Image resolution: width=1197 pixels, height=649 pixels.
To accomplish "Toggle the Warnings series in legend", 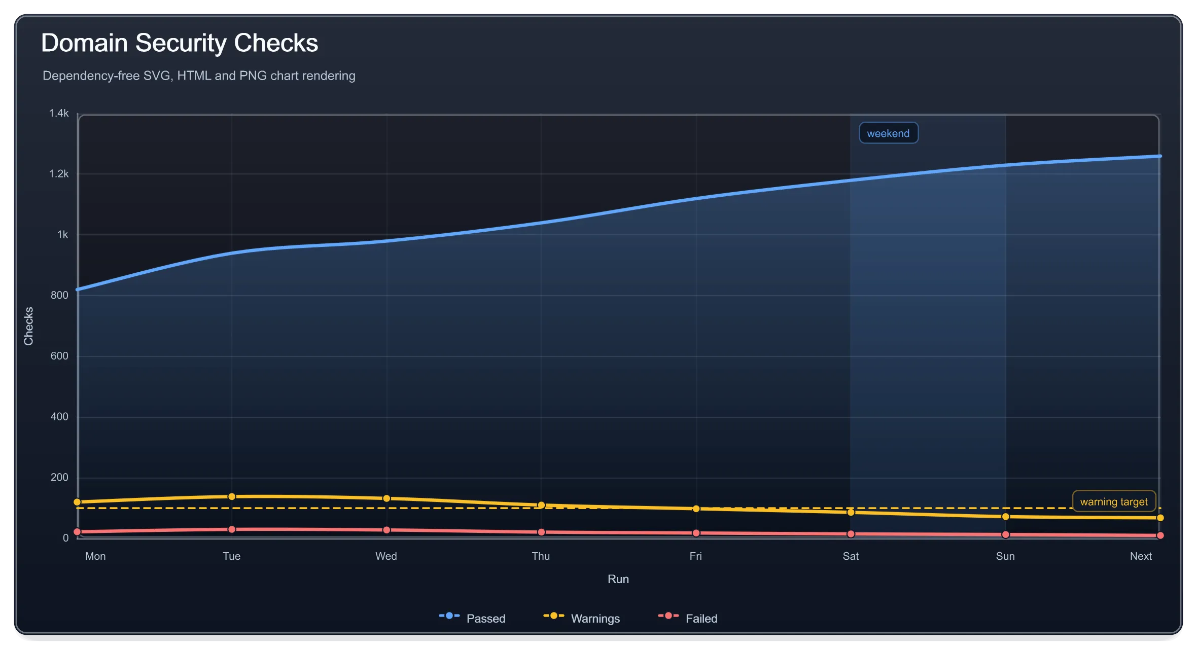I will click(x=581, y=618).
